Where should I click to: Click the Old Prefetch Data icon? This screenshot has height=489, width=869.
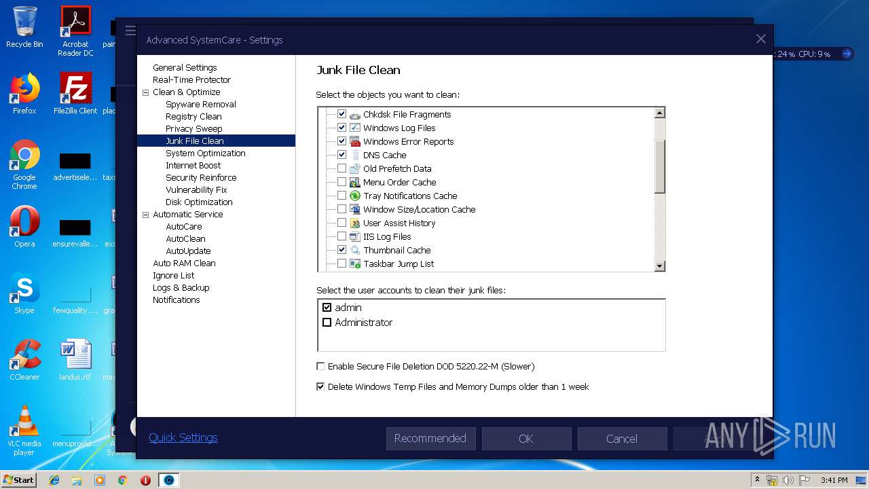tap(354, 168)
